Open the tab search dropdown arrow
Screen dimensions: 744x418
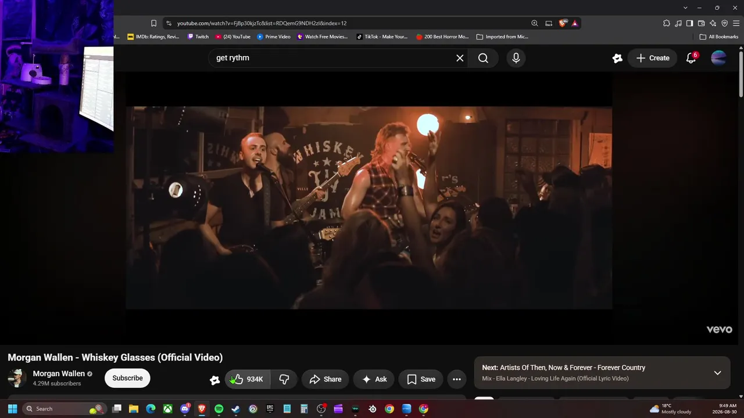685,8
